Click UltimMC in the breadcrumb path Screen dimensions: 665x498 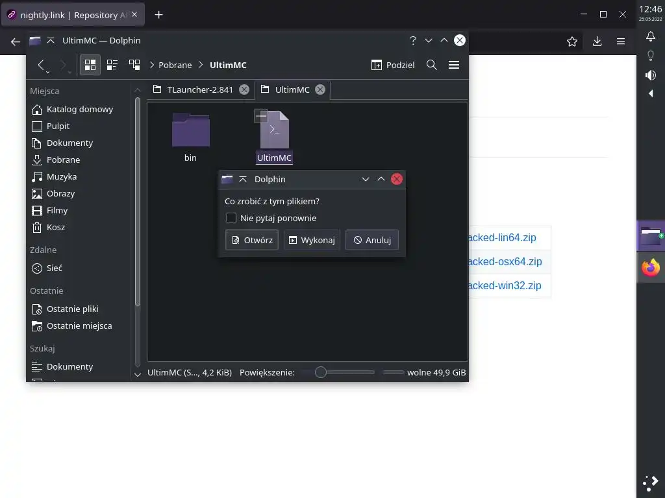pos(228,65)
